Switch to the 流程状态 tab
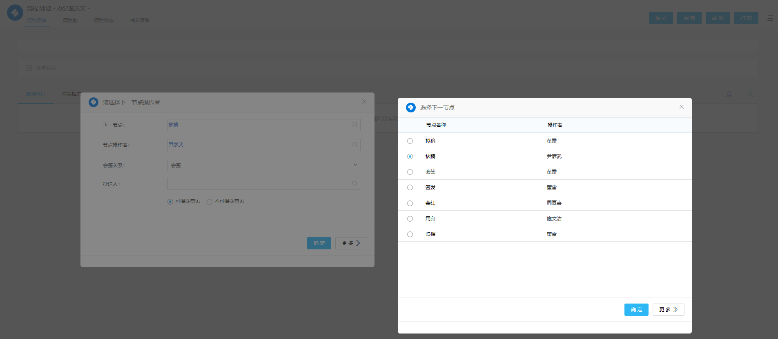 pyautogui.click(x=103, y=20)
